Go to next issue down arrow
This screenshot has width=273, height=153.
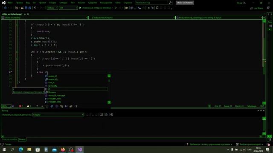(42, 106)
